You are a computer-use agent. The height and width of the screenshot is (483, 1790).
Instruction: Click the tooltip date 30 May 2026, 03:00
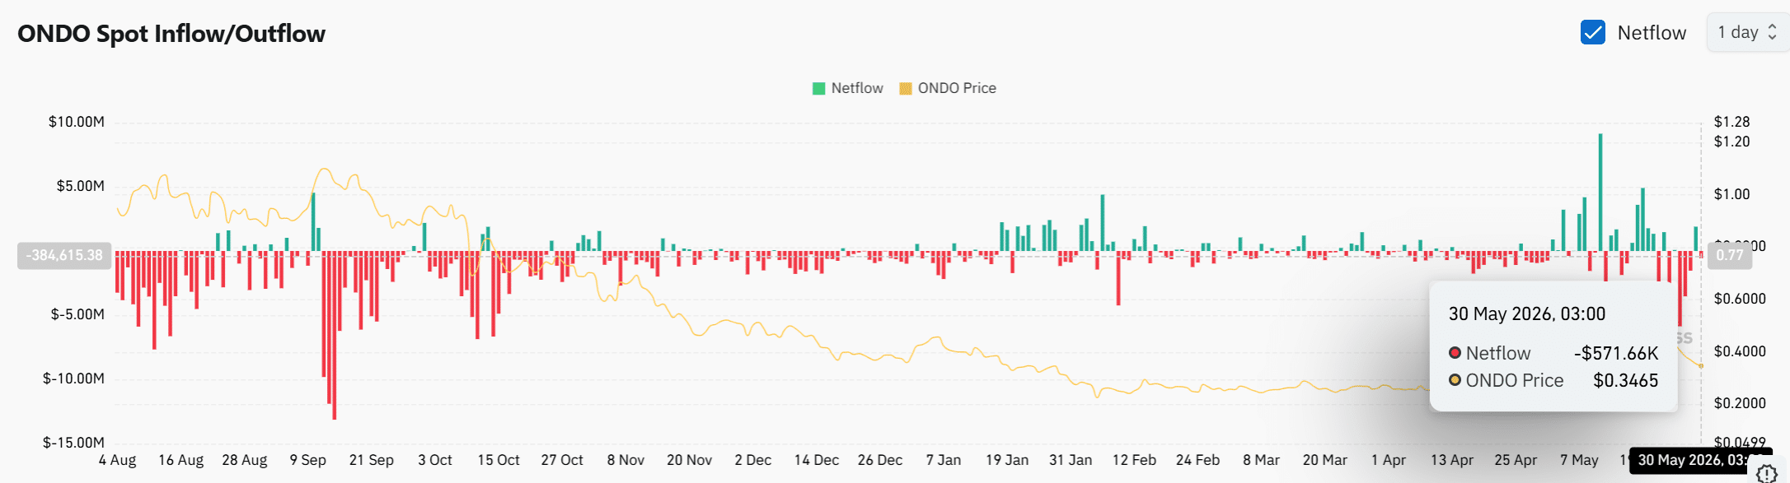pos(1527,313)
